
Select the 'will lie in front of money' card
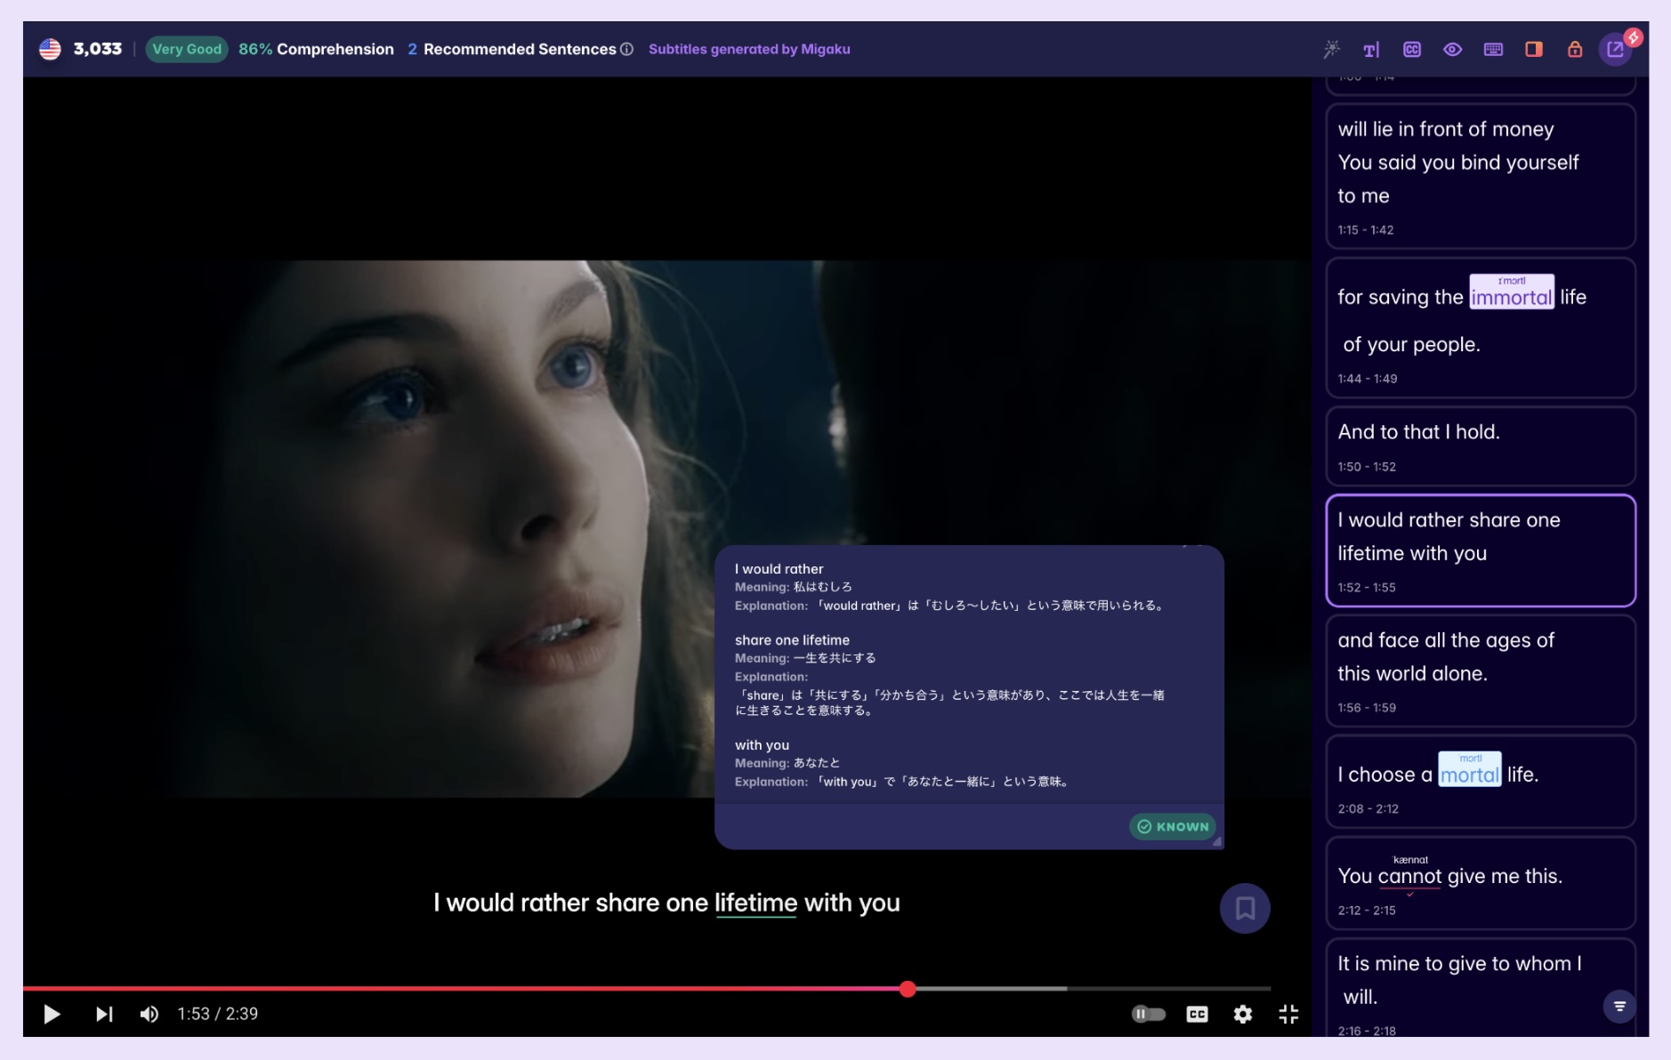[1481, 176]
